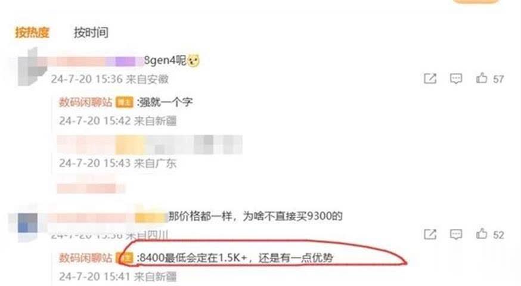Sort comments by 按时间

pos(91,33)
